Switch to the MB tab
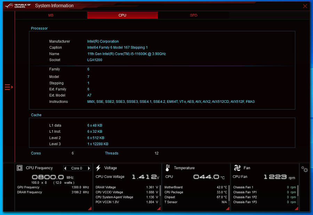Image resolution: width=313 pixels, height=215 pixels. click(x=51, y=15)
